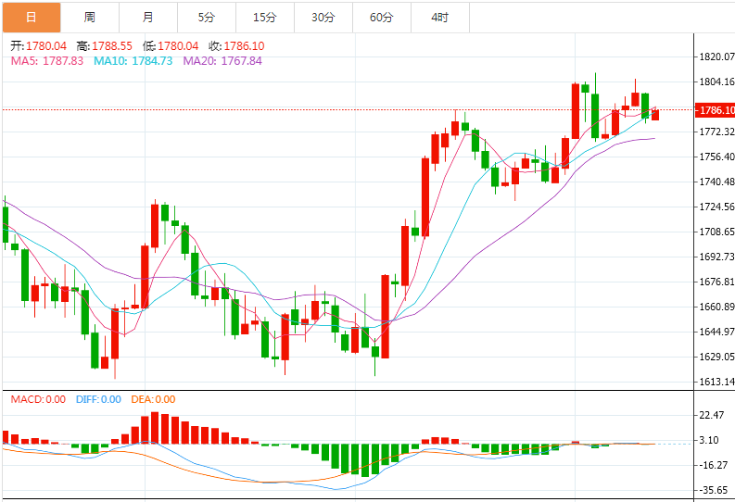This screenshot has width=735, height=502.
Task: Click the 开:1780.04 open price text
Action: tap(38, 46)
